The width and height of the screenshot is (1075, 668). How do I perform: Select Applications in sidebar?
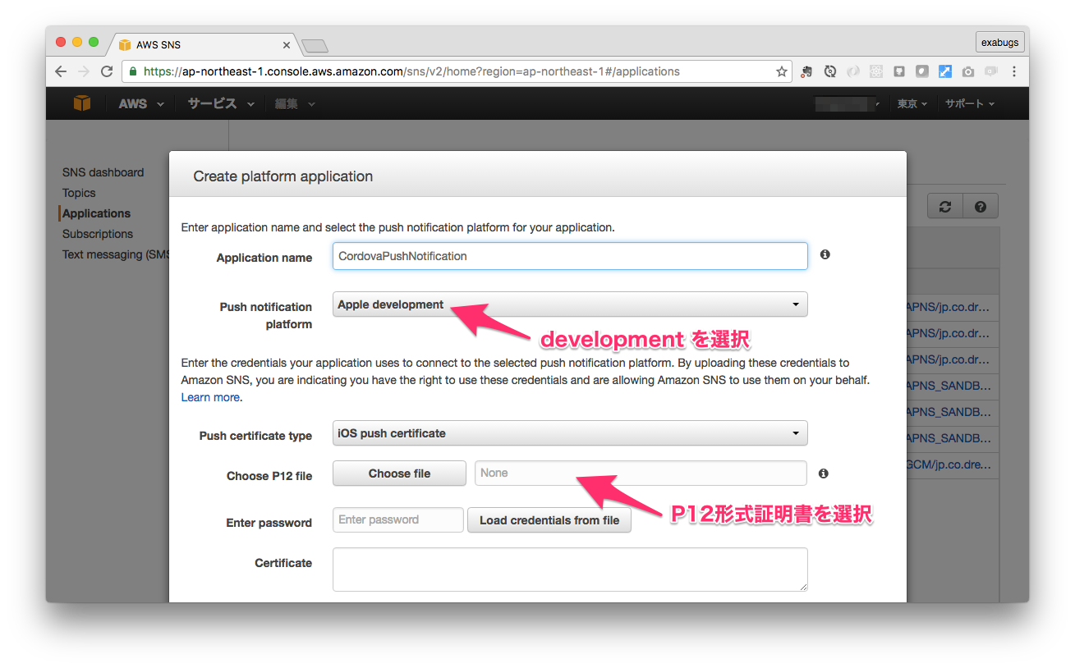tap(96, 213)
